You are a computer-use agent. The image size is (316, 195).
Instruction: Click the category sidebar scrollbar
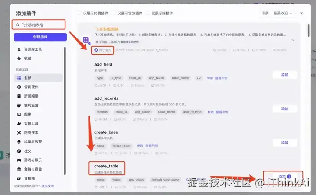coord(65,111)
